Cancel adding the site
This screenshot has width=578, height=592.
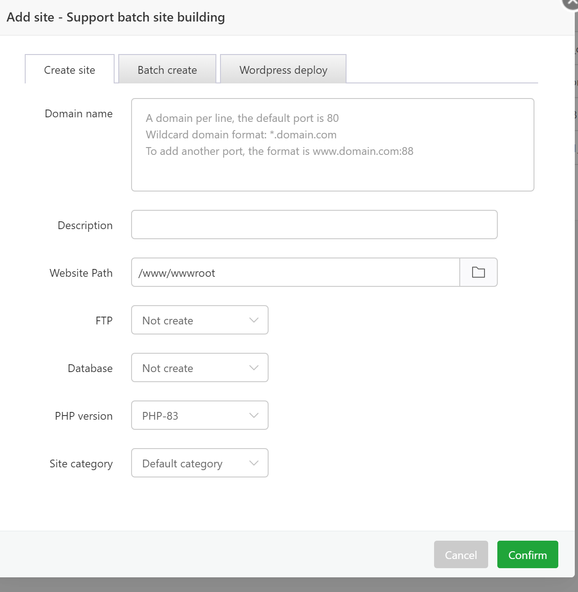[461, 555]
